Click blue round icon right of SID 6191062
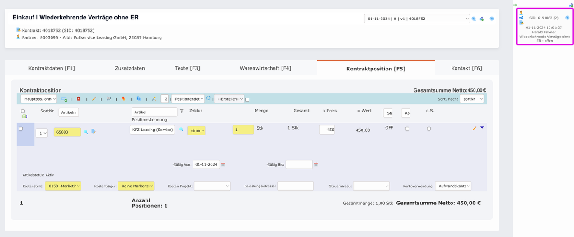The width and height of the screenshot is (574, 237). click(x=567, y=18)
